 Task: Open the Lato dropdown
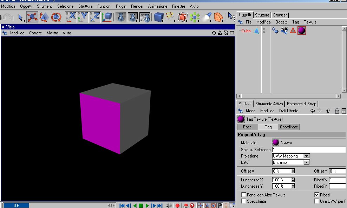291,162
